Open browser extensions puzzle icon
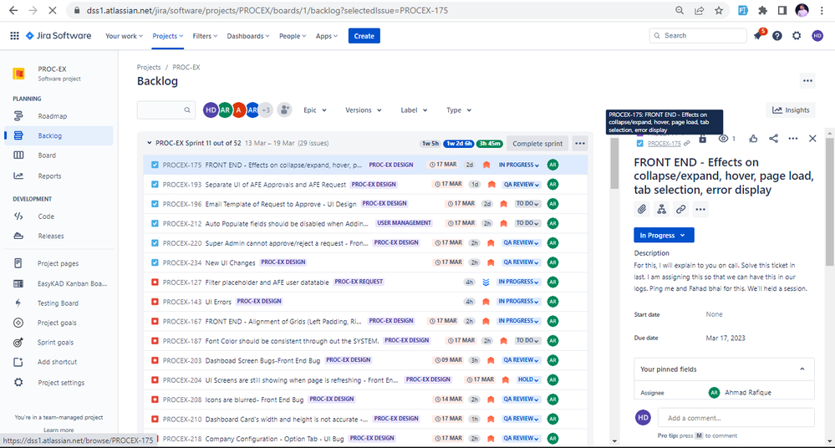The width and height of the screenshot is (835, 448). [x=762, y=10]
